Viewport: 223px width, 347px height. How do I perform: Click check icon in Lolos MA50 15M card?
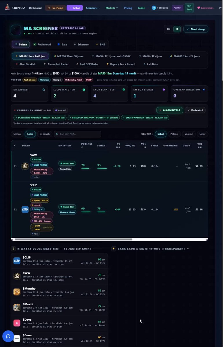[84, 90]
